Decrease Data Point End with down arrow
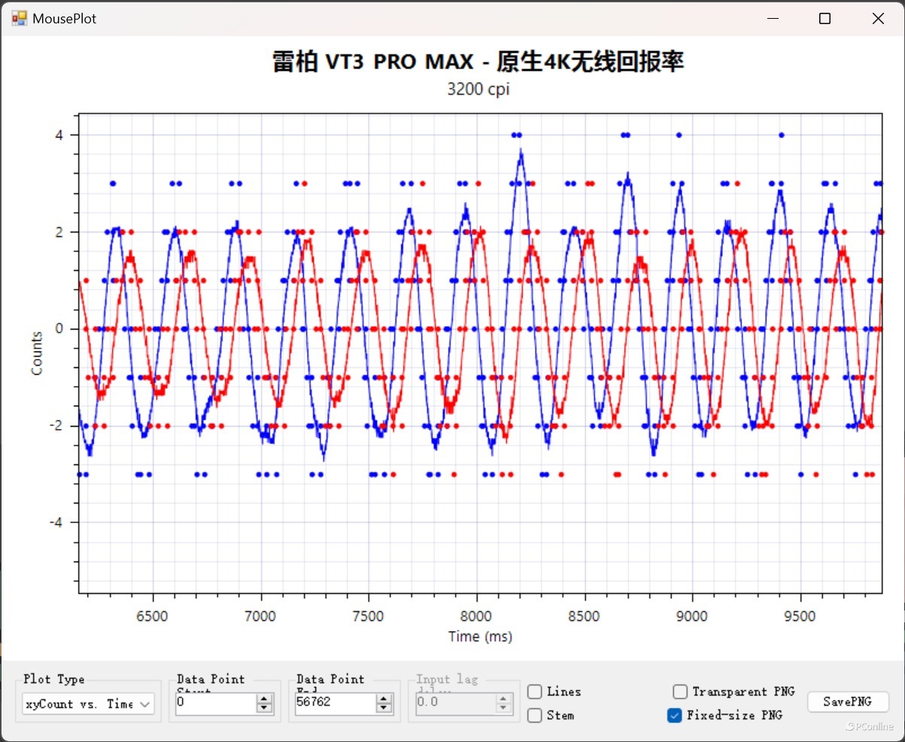The width and height of the screenshot is (905, 742). point(384,709)
